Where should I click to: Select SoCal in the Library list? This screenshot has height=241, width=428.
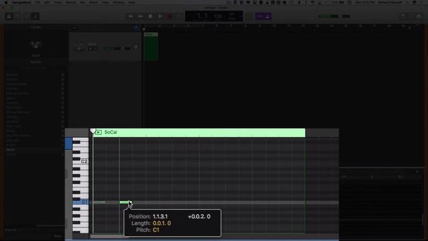pyautogui.click(x=11, y=150)
